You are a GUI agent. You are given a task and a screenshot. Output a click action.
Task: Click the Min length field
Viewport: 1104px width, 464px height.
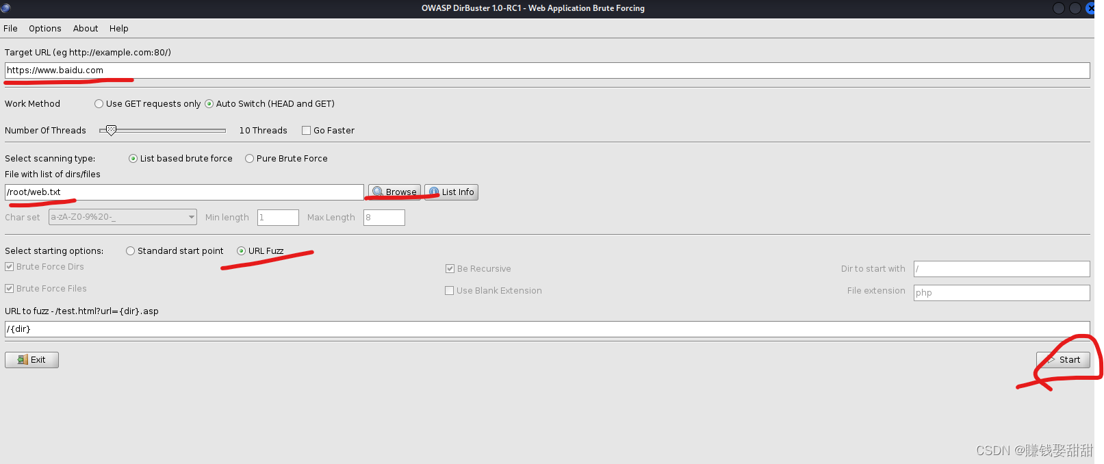278,218
